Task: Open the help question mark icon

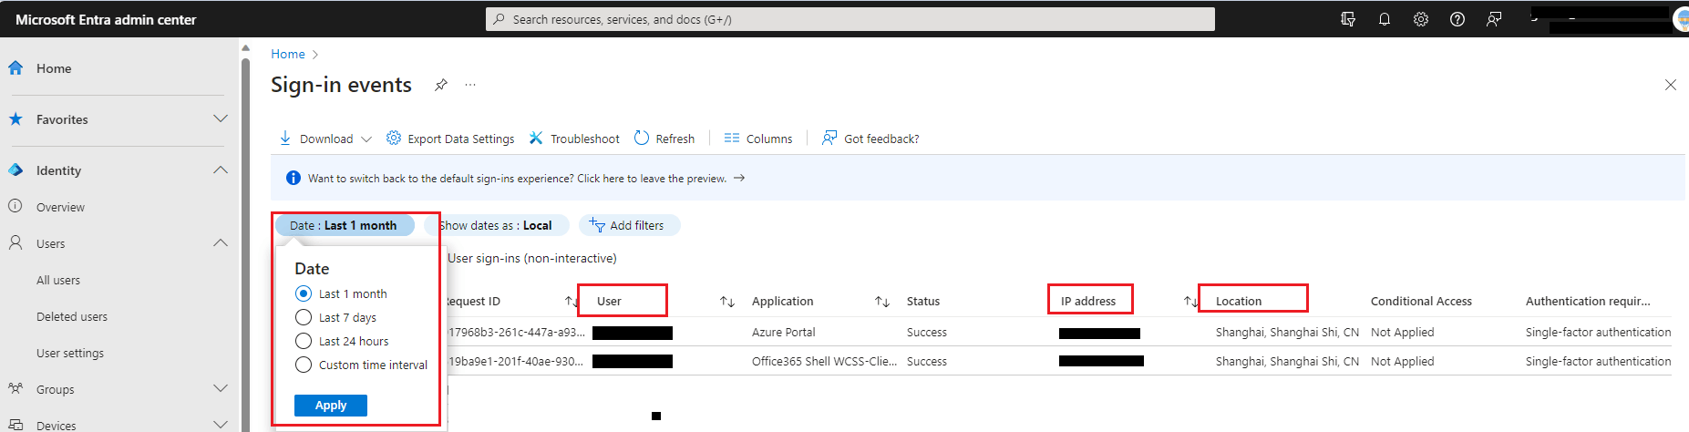Action: (x=1457, y=19)
